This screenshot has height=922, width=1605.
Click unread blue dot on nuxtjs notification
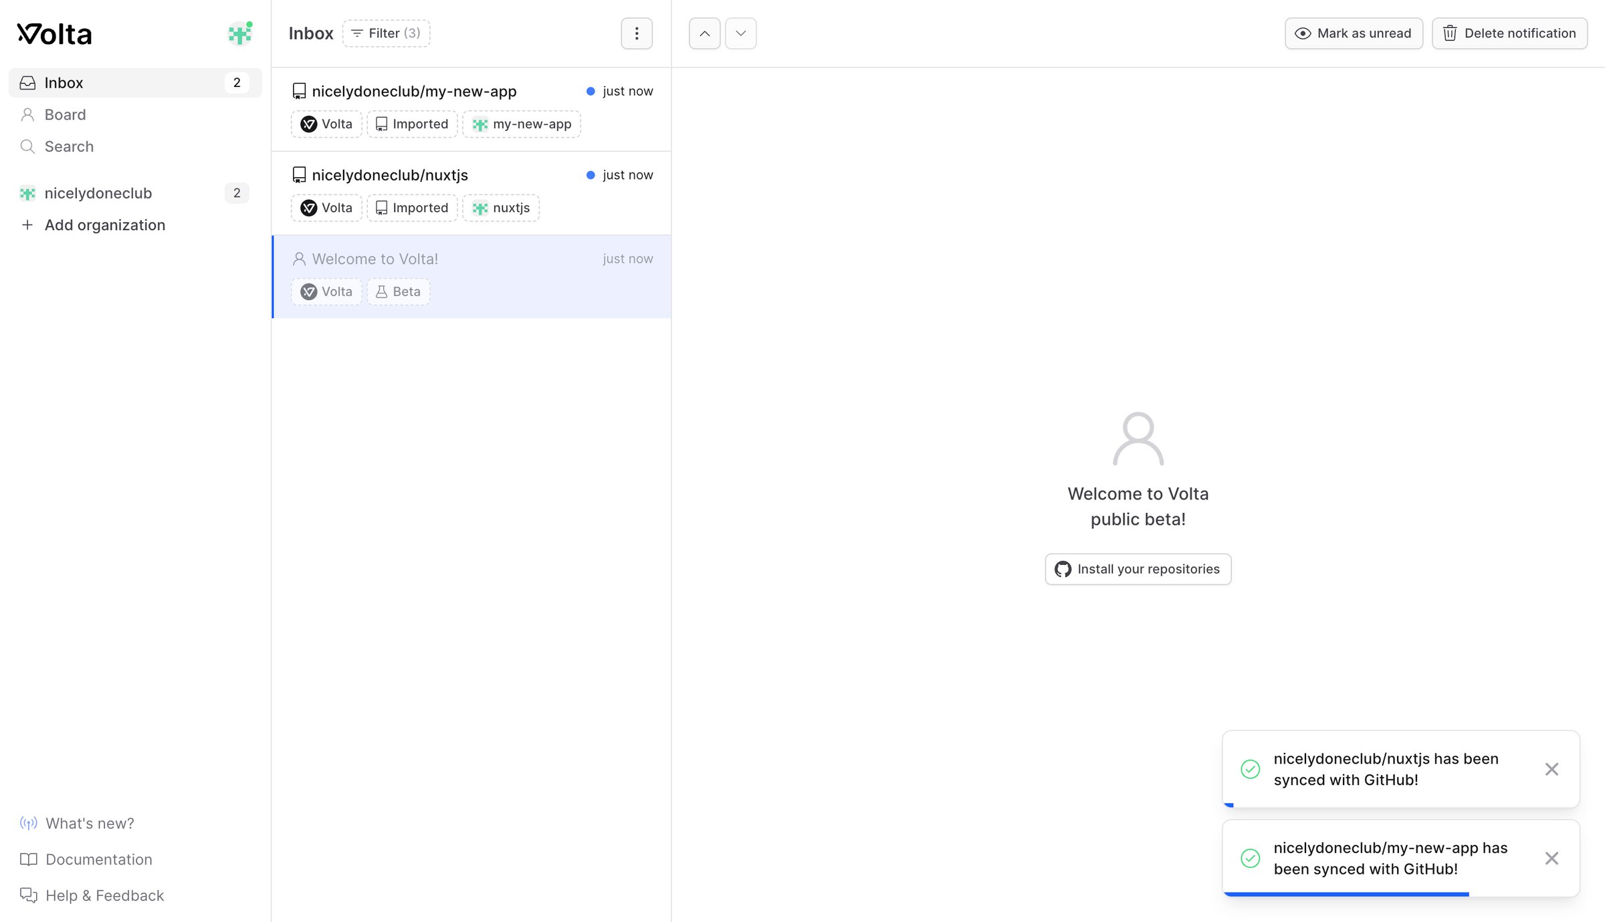coord(591,175)
